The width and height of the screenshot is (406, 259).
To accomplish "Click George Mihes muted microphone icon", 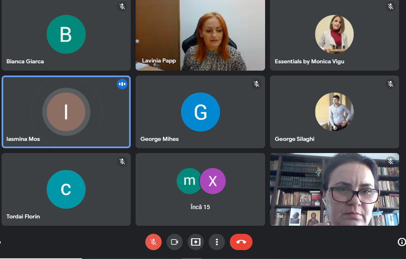I will 256,84.
